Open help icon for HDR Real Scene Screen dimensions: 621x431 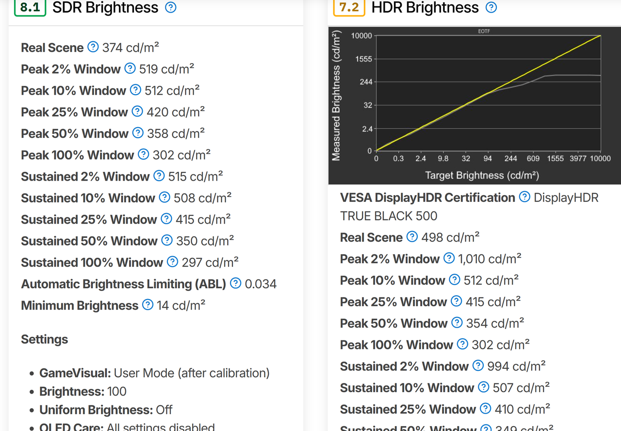412,237
